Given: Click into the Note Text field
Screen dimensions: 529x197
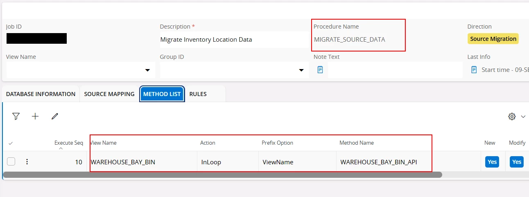Looking at the screenshot, I should (x=395, y=70).
